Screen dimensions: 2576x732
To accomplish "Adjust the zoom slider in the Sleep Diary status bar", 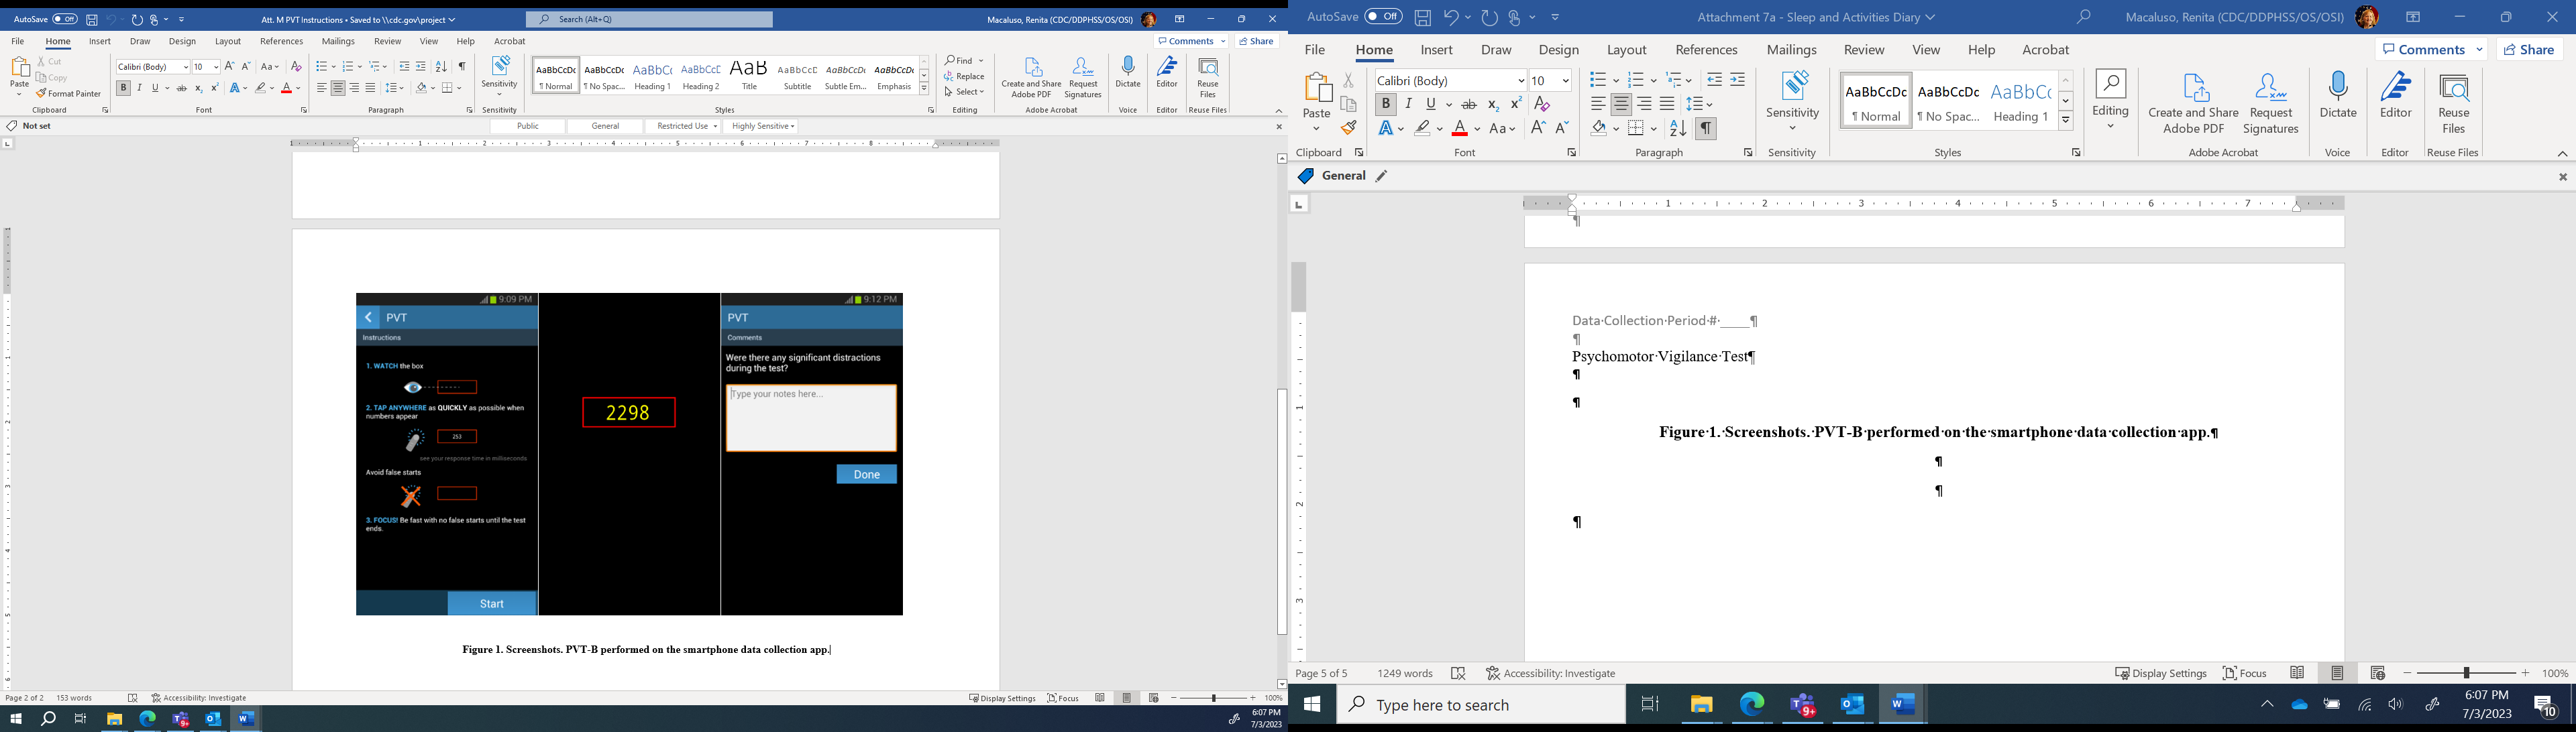I will pos(2466,674).
